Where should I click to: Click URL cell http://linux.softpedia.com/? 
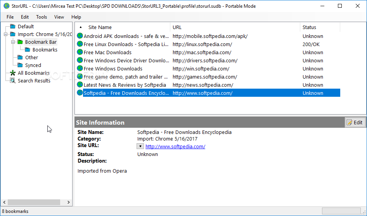[202, 45]
